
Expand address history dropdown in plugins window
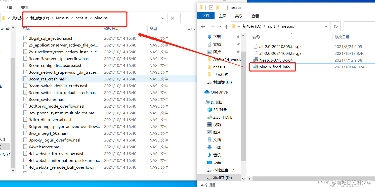[x=163, y=18]
